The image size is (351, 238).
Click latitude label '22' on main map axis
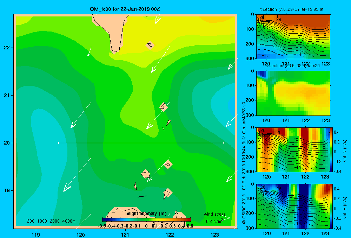7,48
